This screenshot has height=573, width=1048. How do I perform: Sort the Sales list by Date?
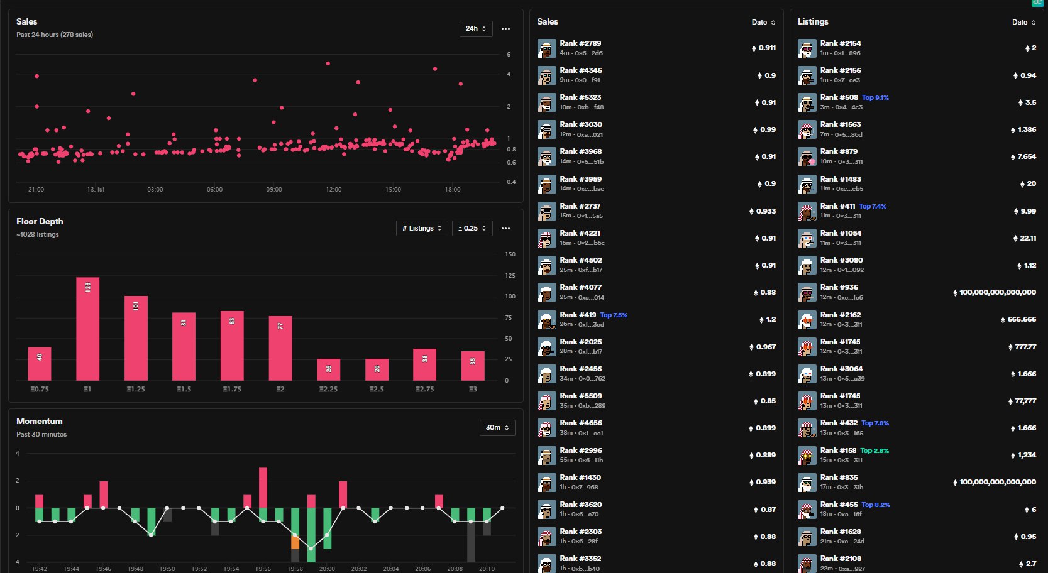pos(763,22)
